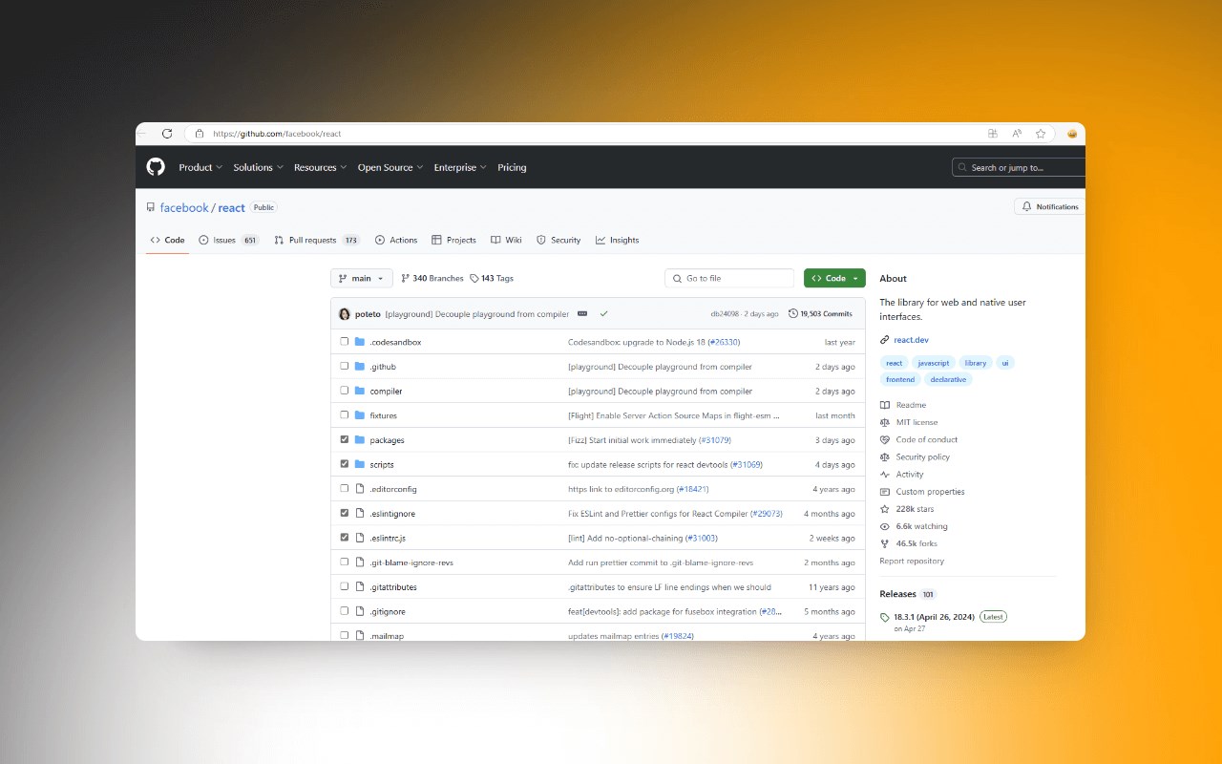Click the Go to file search field

click(729, 278)
